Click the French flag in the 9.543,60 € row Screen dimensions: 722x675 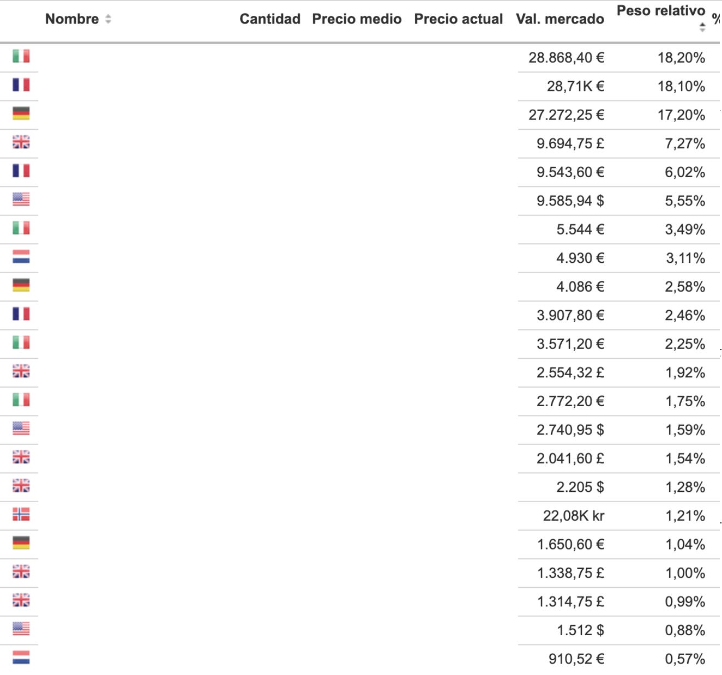(21, 171)
